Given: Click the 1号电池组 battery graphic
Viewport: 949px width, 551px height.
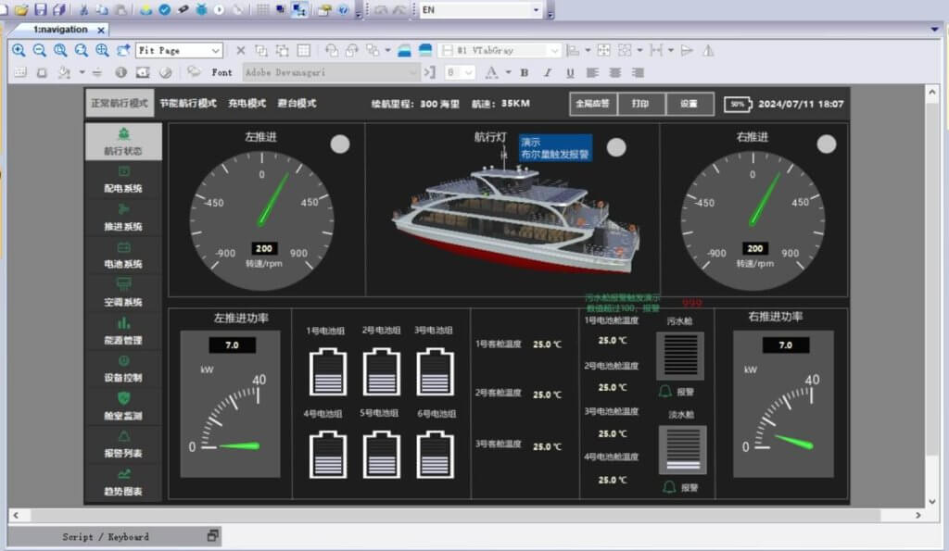Looking at the screenshot, I should click(328, 371).
